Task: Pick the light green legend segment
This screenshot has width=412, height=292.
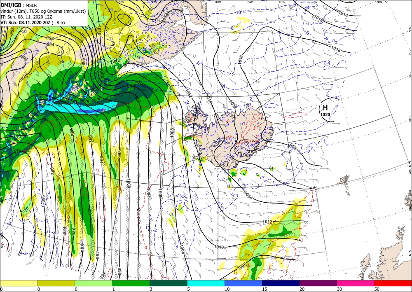Action: pyautogui.click(x=94, y=283)
